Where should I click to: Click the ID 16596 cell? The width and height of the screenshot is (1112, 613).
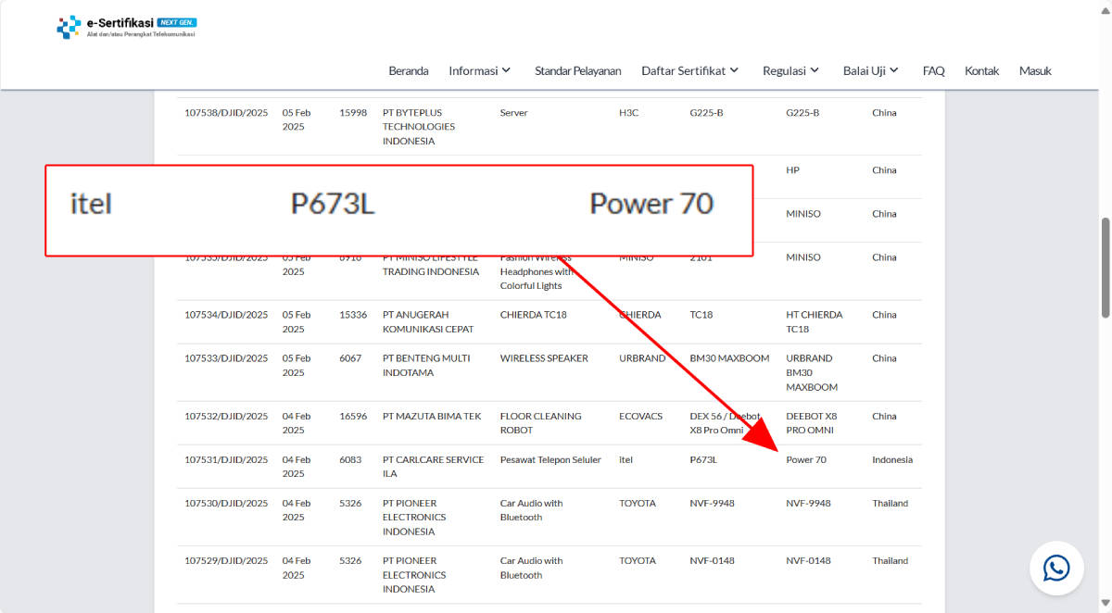[x=353, y=417]
